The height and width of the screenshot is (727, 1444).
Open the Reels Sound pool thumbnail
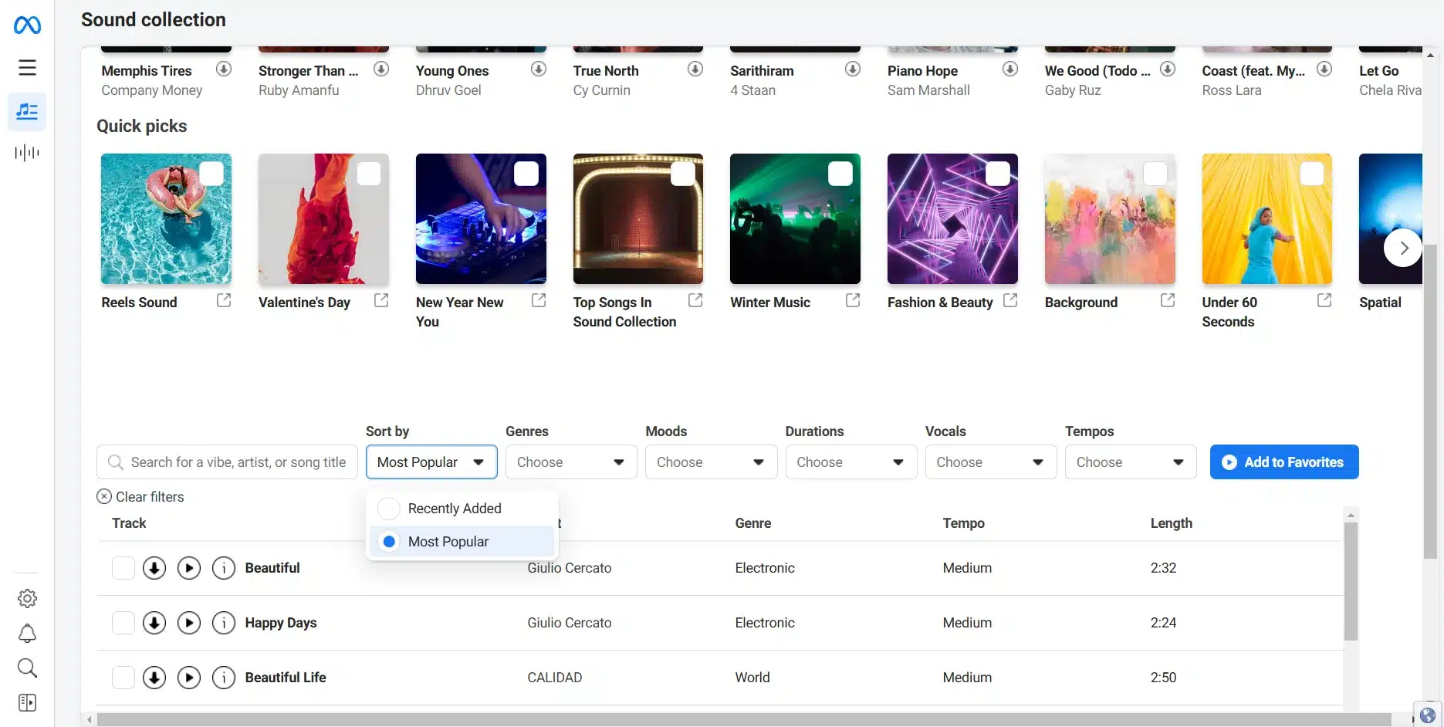[166, 219]
